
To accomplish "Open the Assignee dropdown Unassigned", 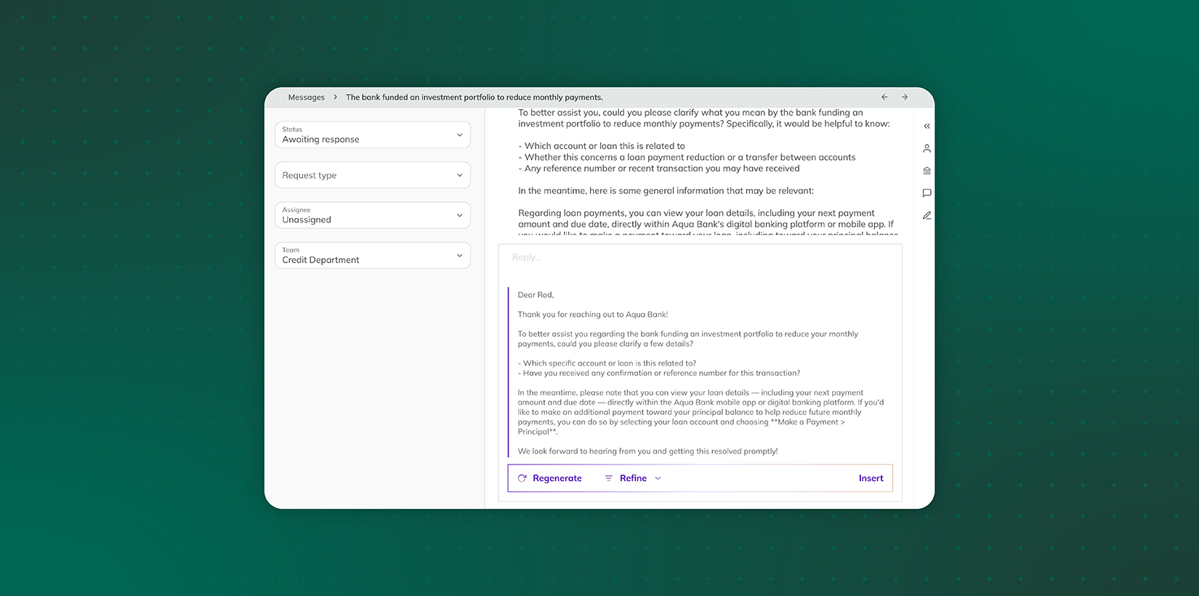I will pyautogui.click(x=373, y=215).
